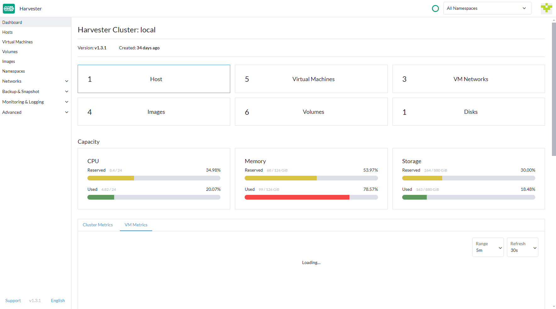
Task: Select the VM Metrics tab
Action: (136, 225)
